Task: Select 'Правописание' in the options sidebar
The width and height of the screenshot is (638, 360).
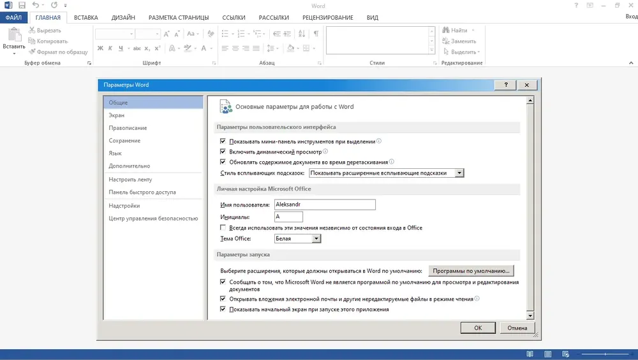Action: click(128, 127)
